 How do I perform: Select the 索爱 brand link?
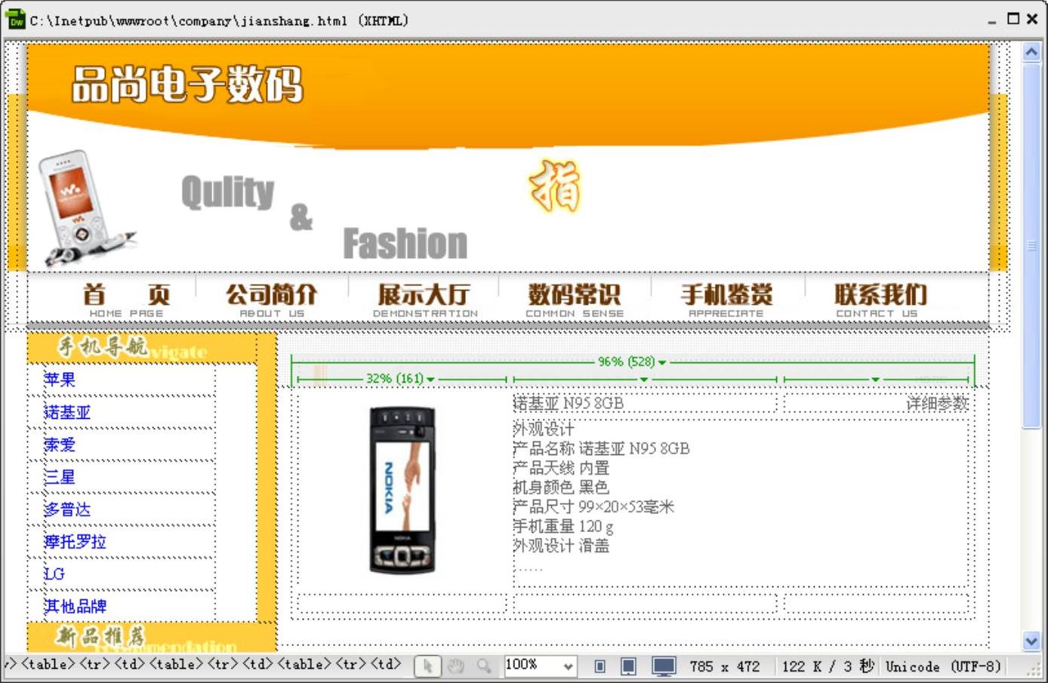tap(60, 445)
